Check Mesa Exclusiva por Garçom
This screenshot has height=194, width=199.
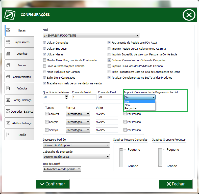tap(44, 72)
